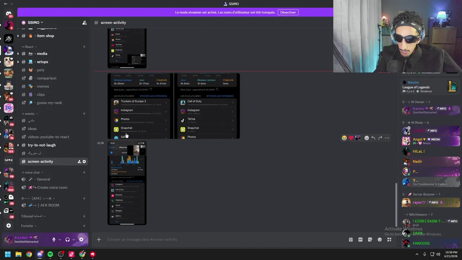Open the sticker picker
Screen dimensions: 462x260
(370, 239)
